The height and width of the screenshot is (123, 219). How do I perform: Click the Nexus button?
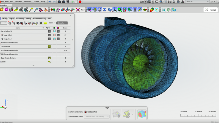coord(211,10)
